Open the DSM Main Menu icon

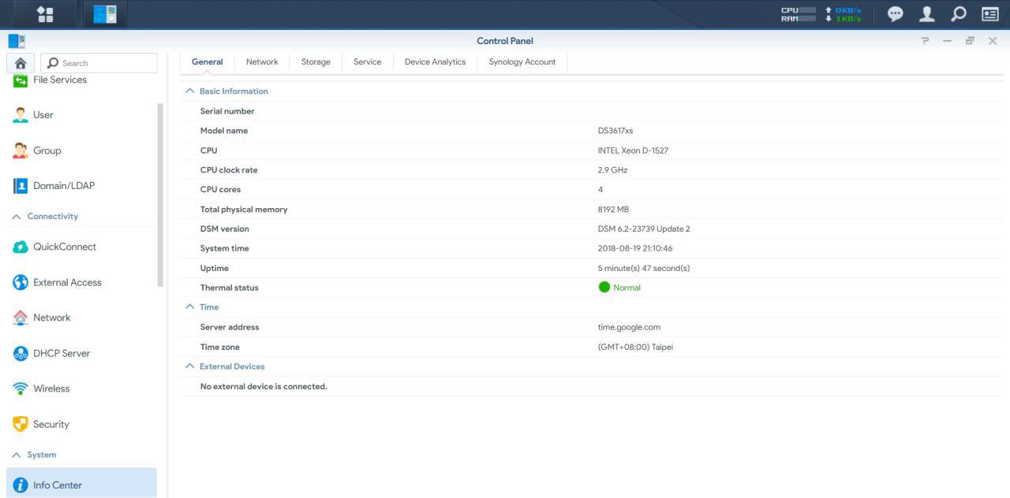coord(45,14)
